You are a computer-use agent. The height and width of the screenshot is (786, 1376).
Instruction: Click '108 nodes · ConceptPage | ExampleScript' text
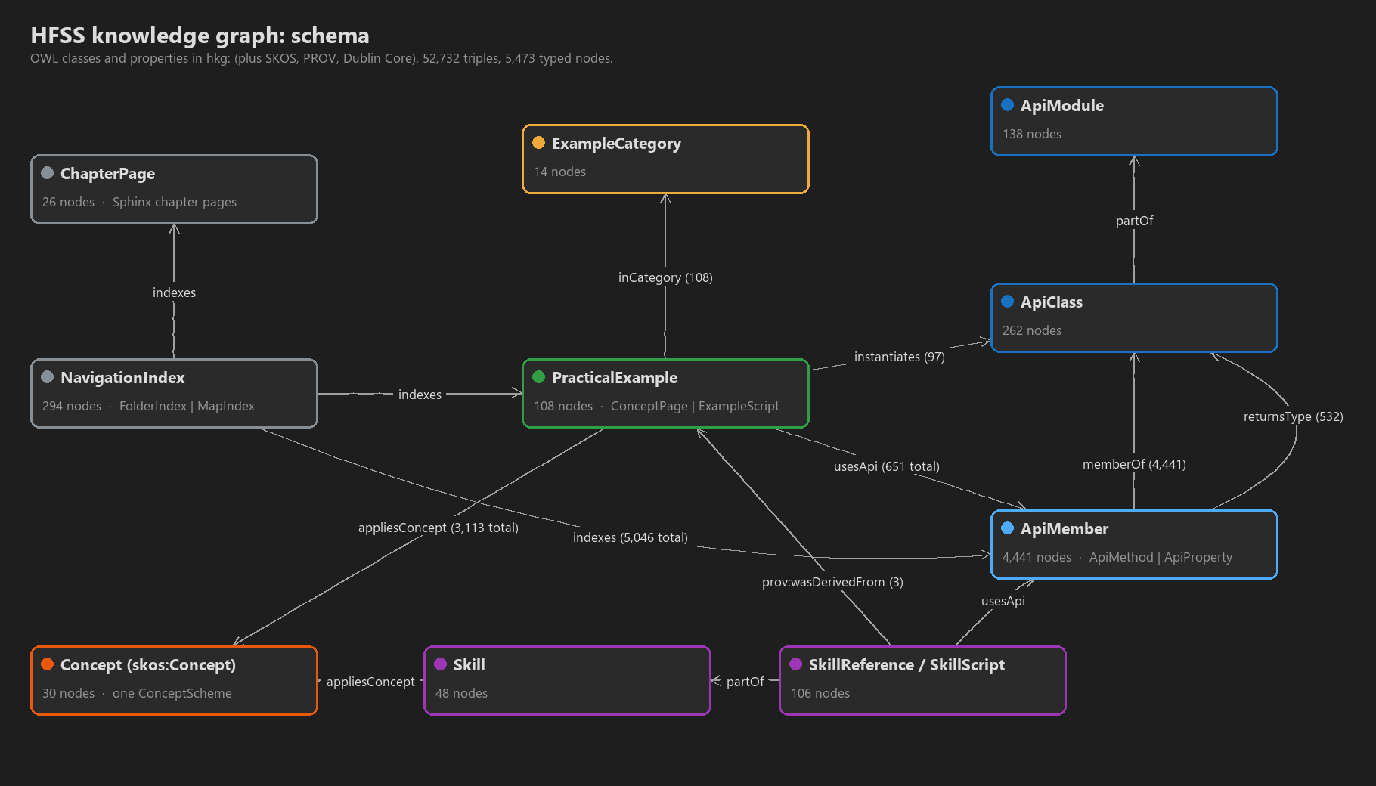coord(656,406)
